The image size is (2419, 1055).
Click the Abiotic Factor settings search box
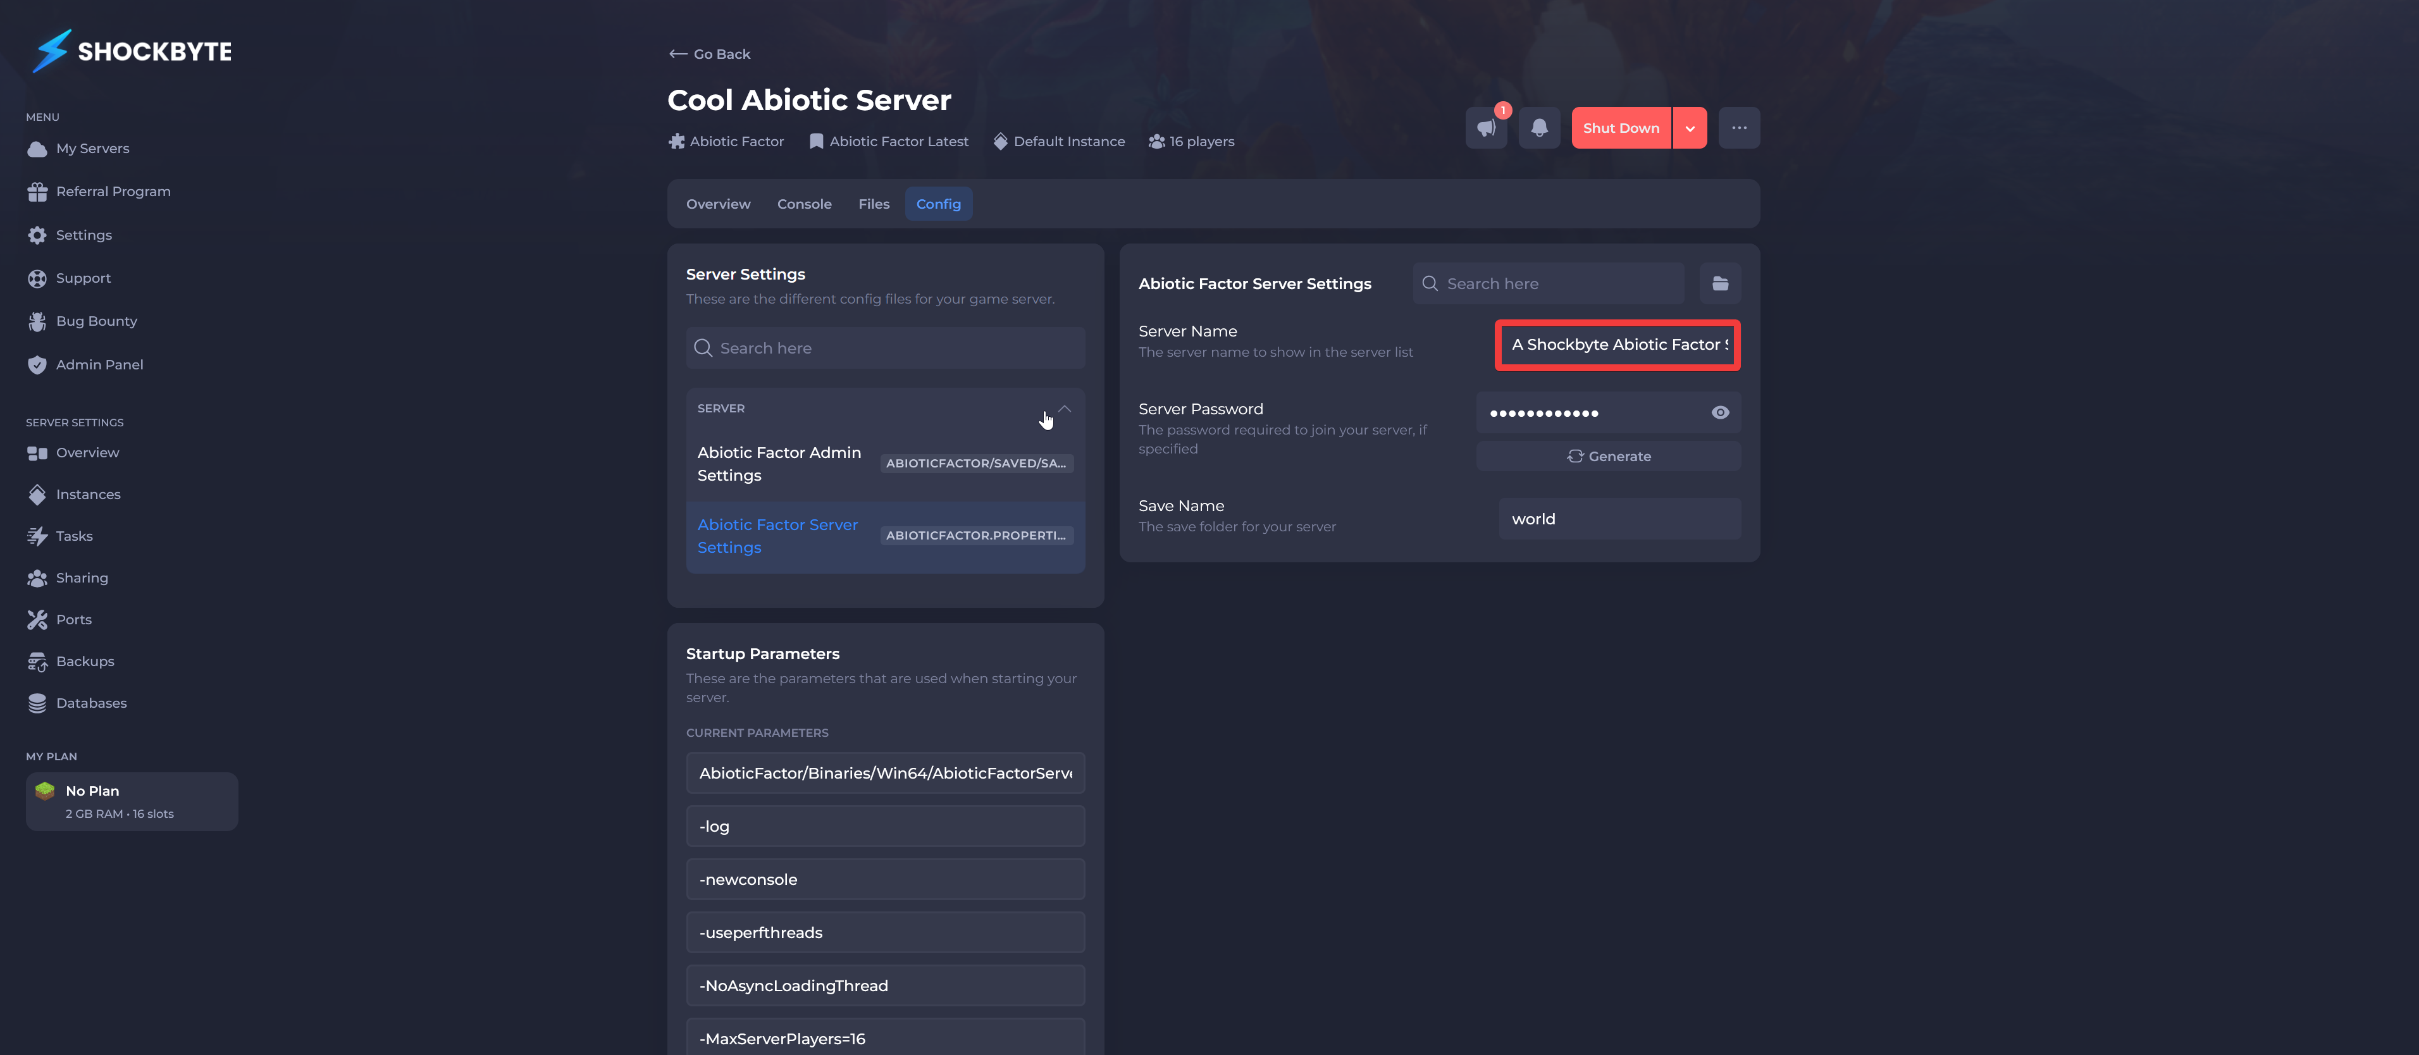(x=1549, y=283)
